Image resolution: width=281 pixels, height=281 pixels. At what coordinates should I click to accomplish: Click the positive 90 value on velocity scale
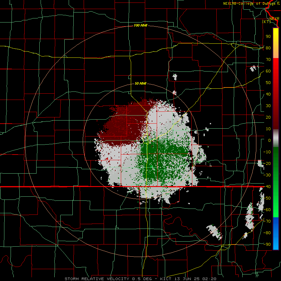[x=268, y=37]
